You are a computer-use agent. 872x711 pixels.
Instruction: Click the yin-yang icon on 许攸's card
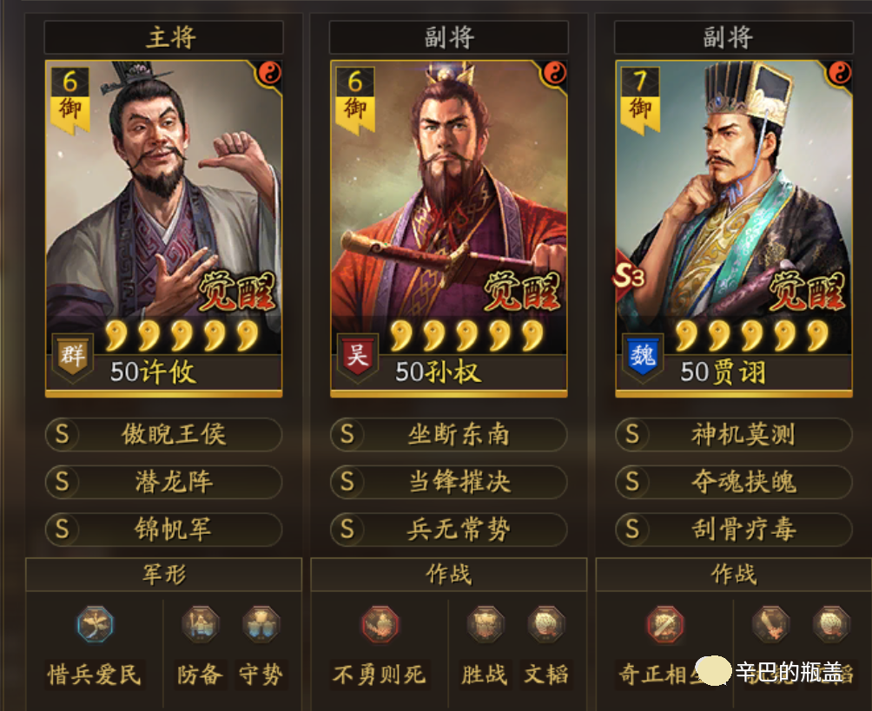tap(270, 73)
